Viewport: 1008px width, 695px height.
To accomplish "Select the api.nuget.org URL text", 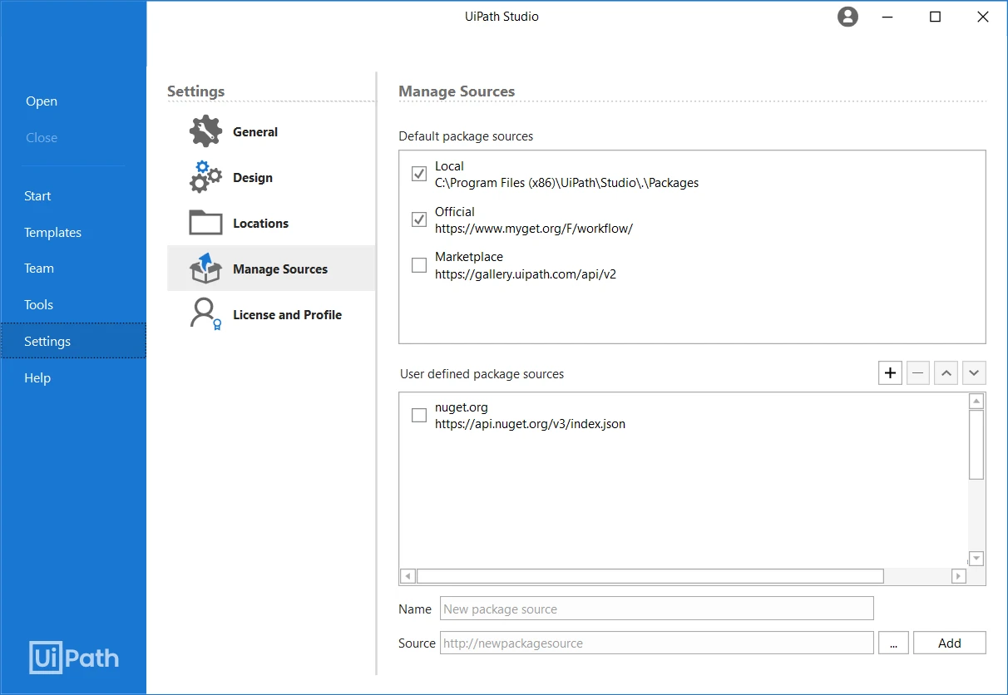I will coord(530,424).
